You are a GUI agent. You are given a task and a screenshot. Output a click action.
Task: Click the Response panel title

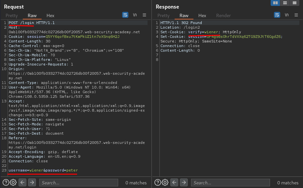(167, 7)
